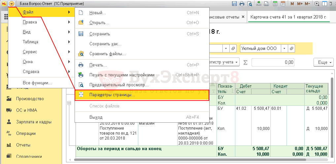Open the Вид submenu
Screen dimensions: 336x164
41,32
